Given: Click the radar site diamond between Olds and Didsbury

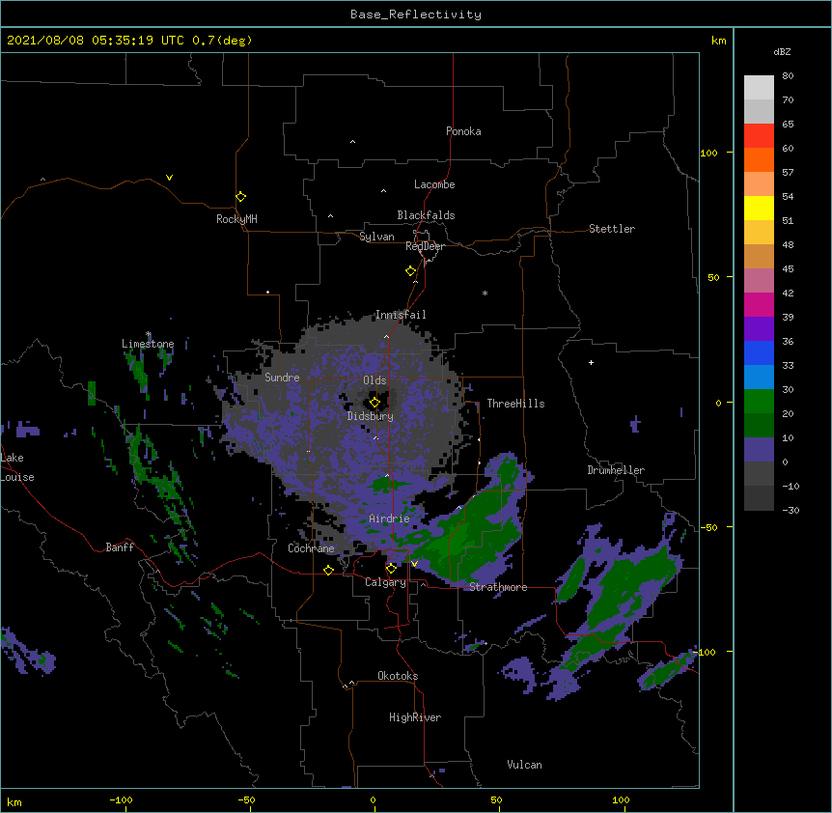Looking at the screenshot, I should [x=374, y=402].
